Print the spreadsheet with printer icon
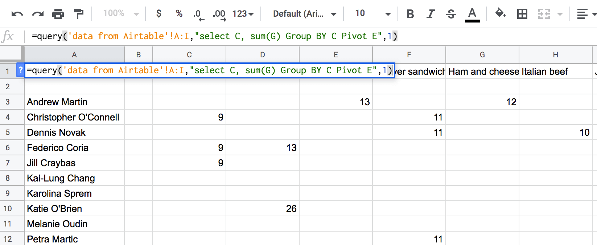The image size is (597, 245). point(58,14)
